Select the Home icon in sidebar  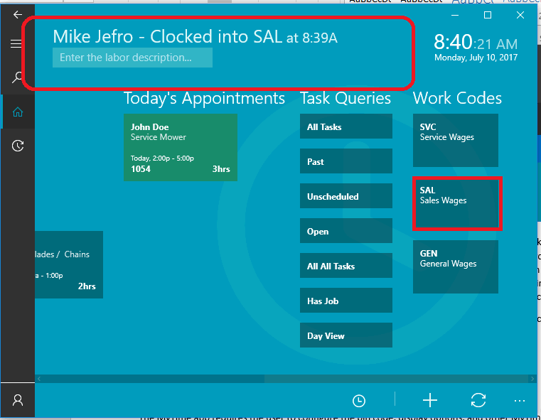pos(18,112)
